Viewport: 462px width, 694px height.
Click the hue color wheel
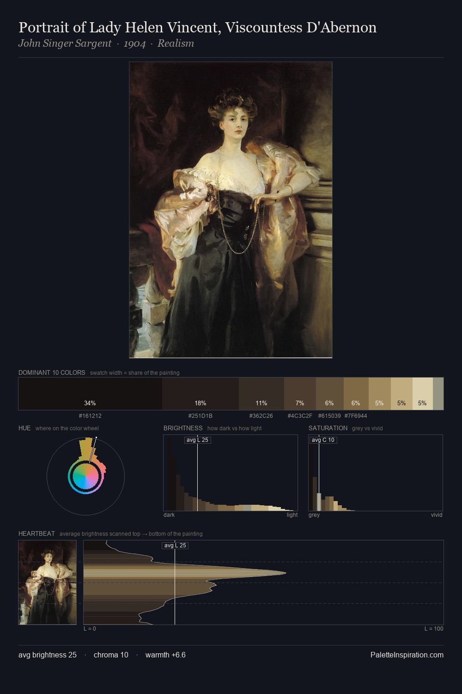click(85, 476)
